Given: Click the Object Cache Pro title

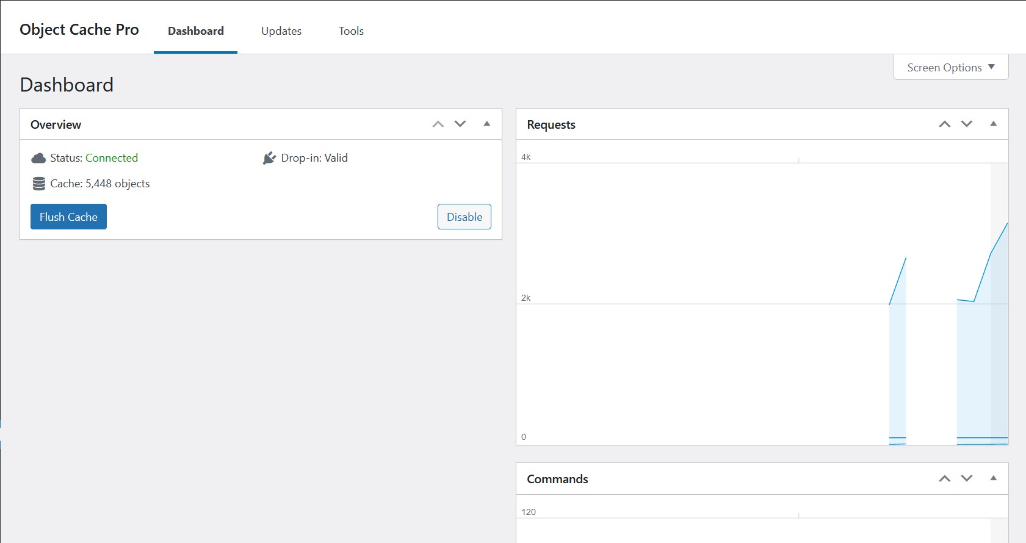Looking at the screenshot, I should (x=79, y=29).
